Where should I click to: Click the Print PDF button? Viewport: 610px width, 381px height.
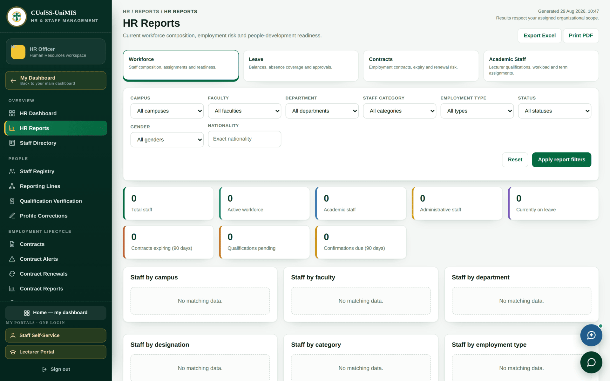tap(581, 36)
